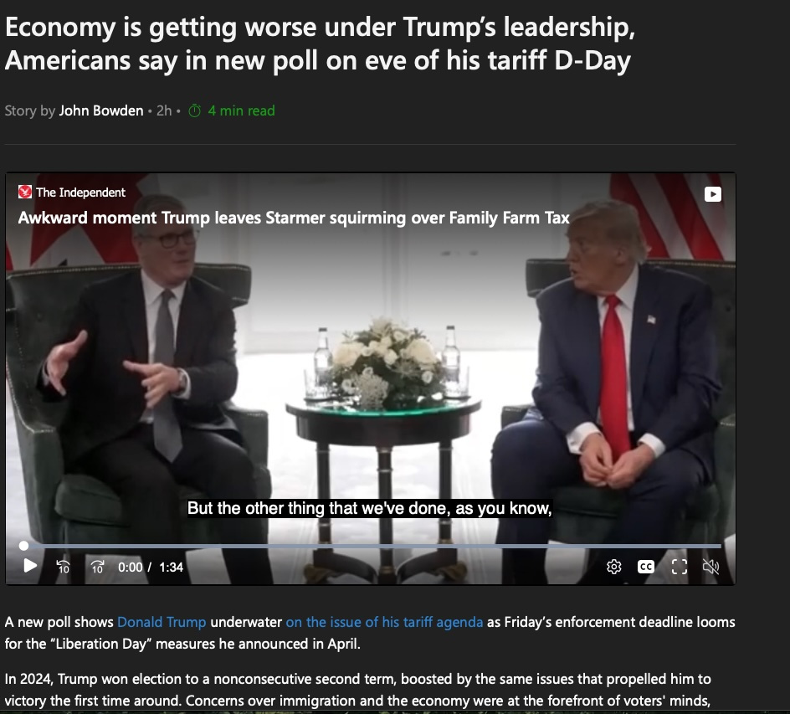This screenshot has width=790, height=714.
Task: Click the article headline
Action: pos(320,44)
